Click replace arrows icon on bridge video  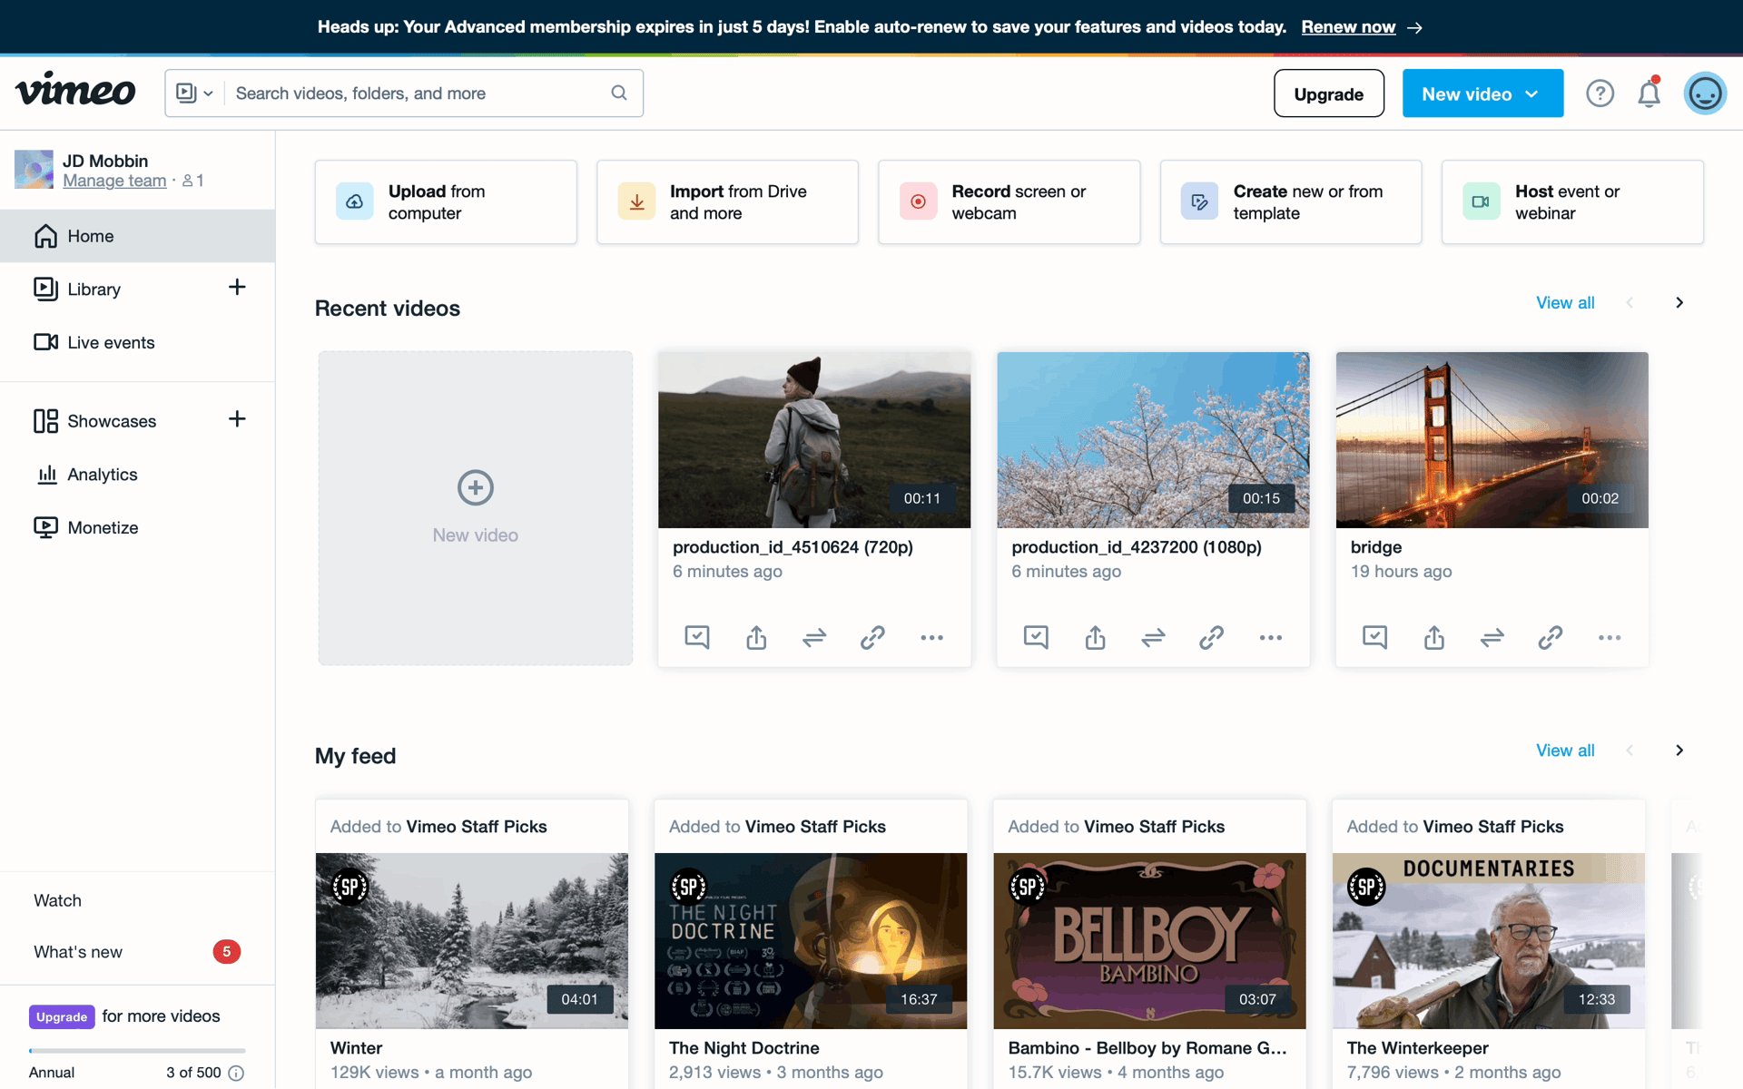coord(1492,637)
